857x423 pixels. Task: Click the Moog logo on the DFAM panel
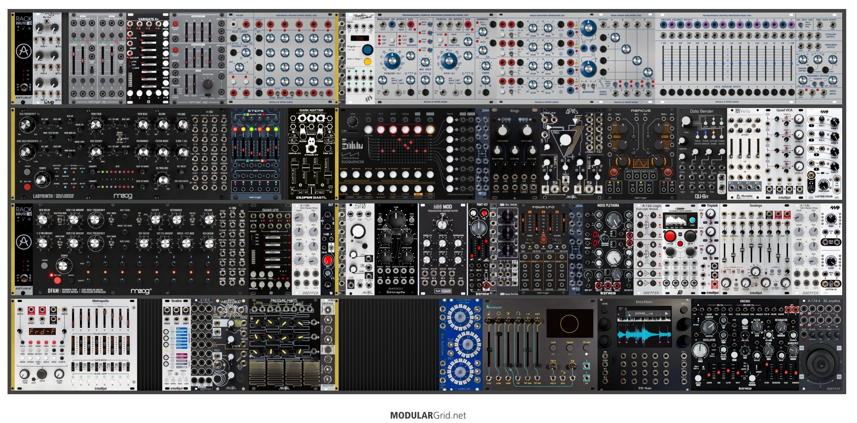click(x=141, y=291)
